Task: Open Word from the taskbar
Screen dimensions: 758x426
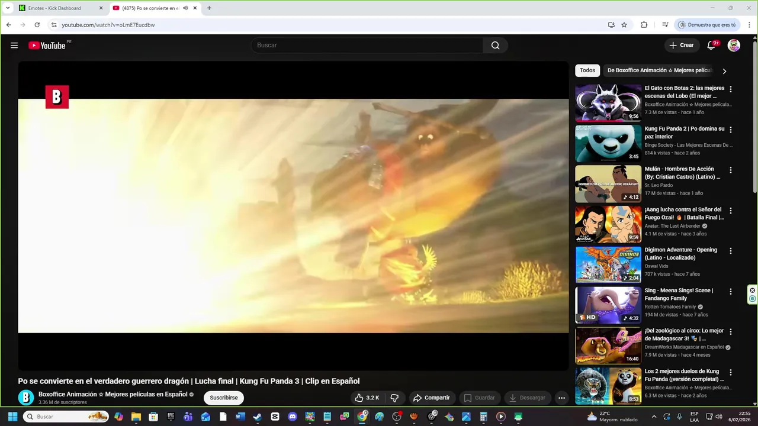Action: click(240, 417)
